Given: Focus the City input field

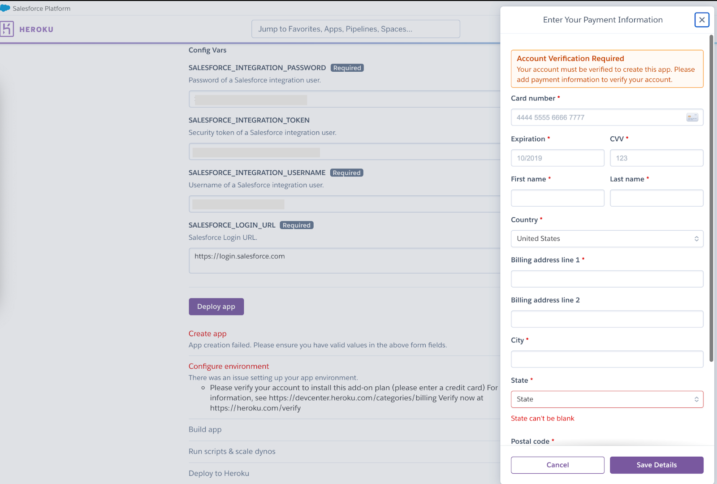Looking at the screenshot, I should pos(607,359).
